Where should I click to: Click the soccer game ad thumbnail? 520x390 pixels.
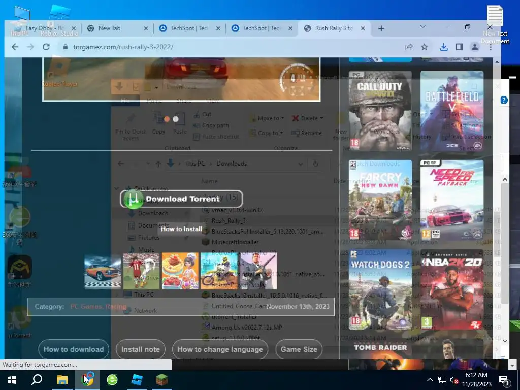coord(142,271)
